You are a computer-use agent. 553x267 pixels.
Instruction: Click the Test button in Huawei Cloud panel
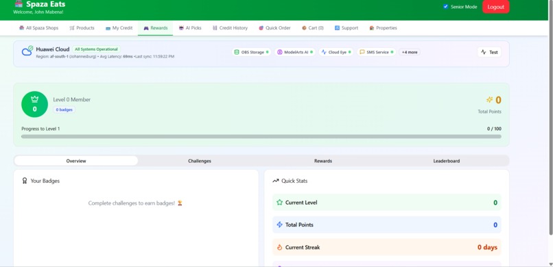coord(489,52)
